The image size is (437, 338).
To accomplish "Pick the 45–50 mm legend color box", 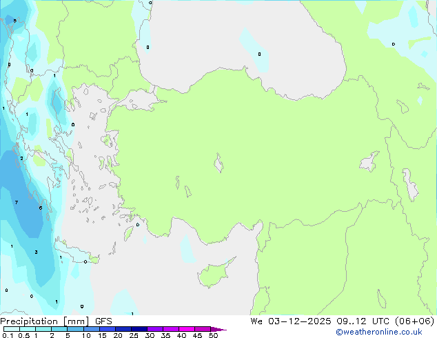I will coord(203,329).
